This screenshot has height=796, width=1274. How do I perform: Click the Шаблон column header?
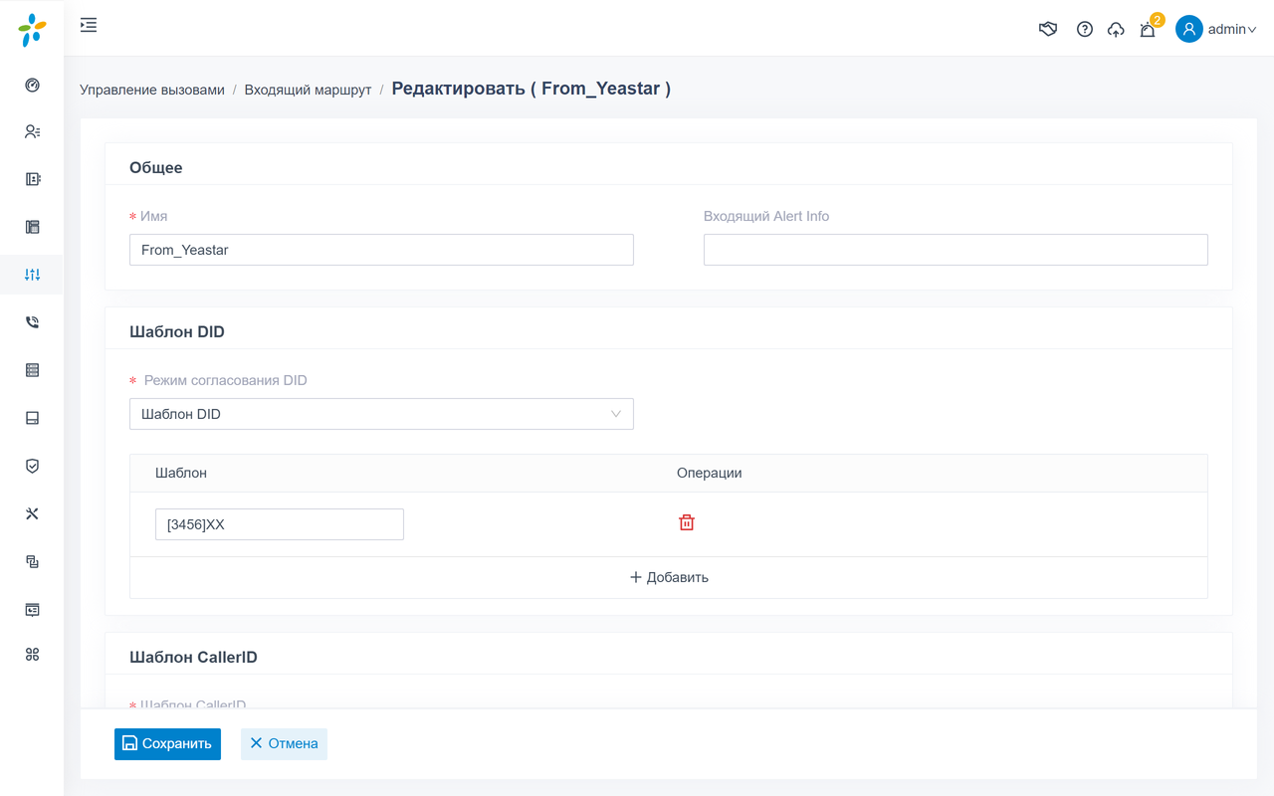(x=181, y=473)
